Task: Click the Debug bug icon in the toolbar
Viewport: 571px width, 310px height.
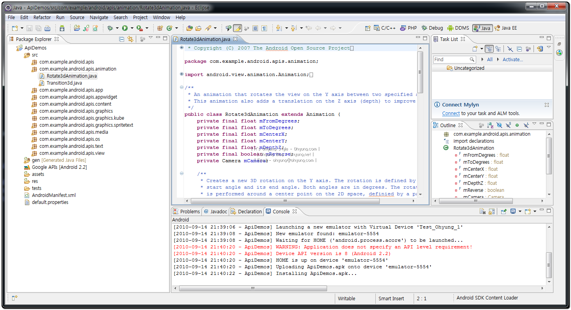Action: click(x=110, y=28)
